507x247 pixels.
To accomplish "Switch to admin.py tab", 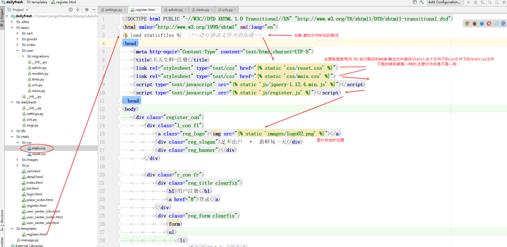I will 175,10.
